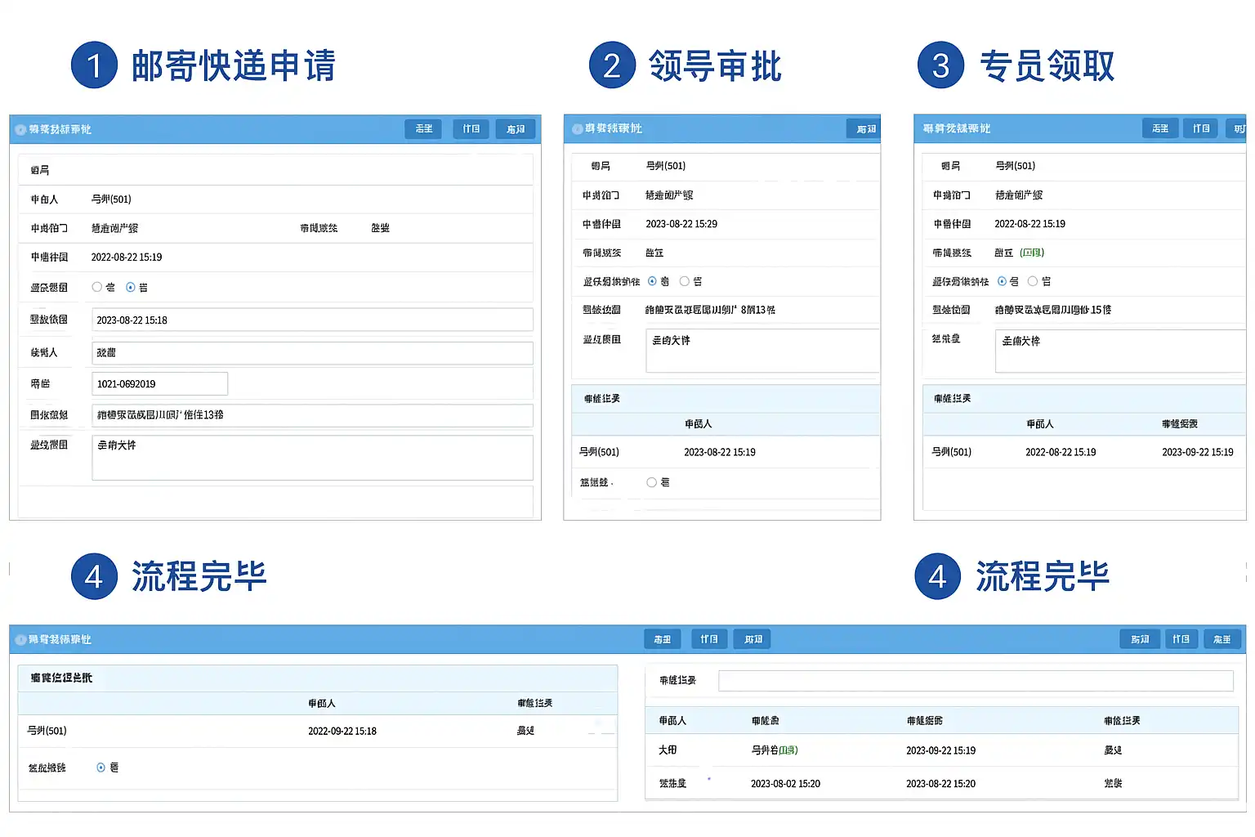Viewport: 1255px width, 837px height.
Task: Open the green link in the 专员领取 form
Action: 1032,253
